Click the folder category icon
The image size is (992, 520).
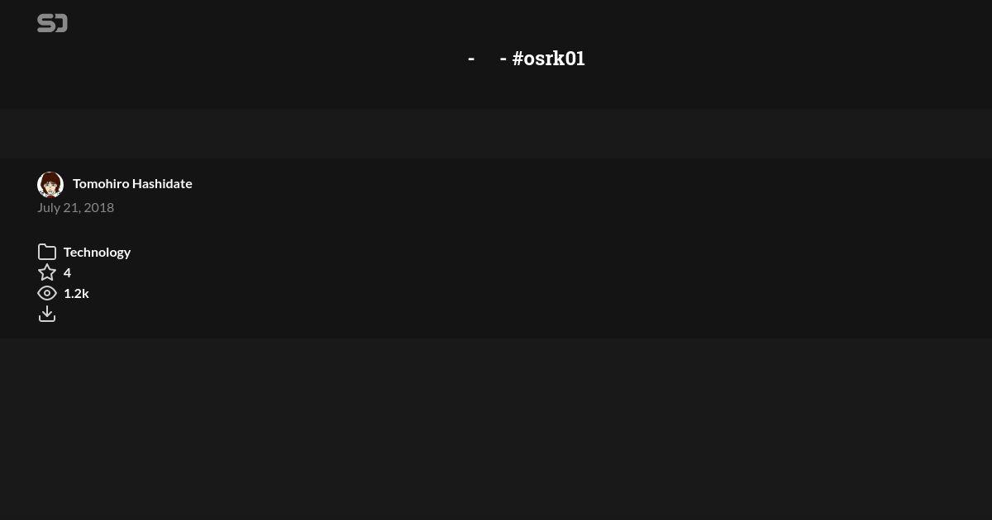(x=47, y=252)
